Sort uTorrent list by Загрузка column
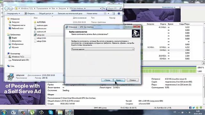This screenshot has width=205, height=115. (x=150, y=24)
